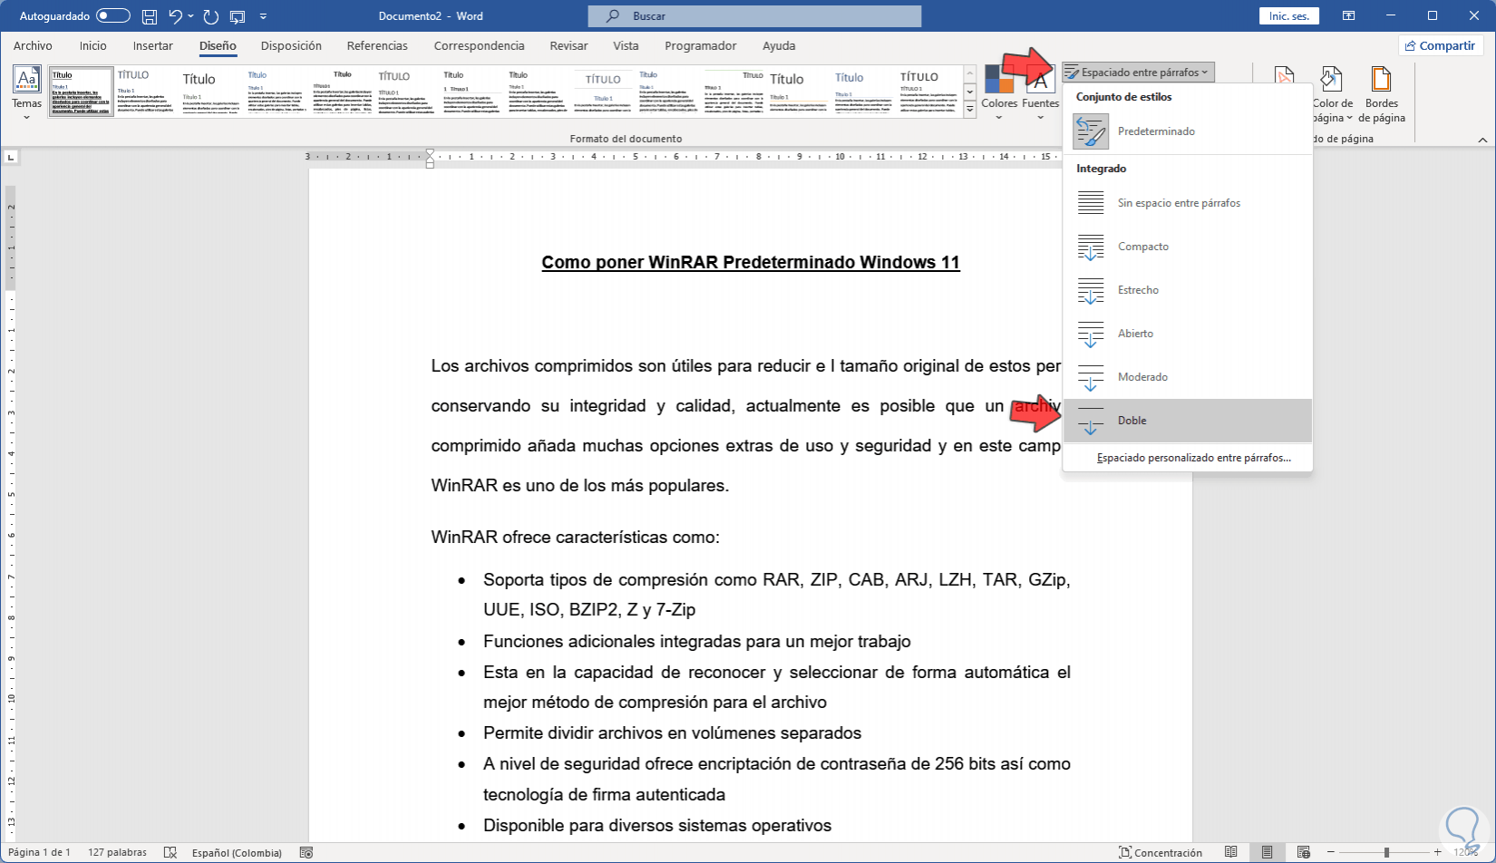Click the tab selector at the ruler corner
This screenshot has width=1496, height=863.
(x=10, y=157)
